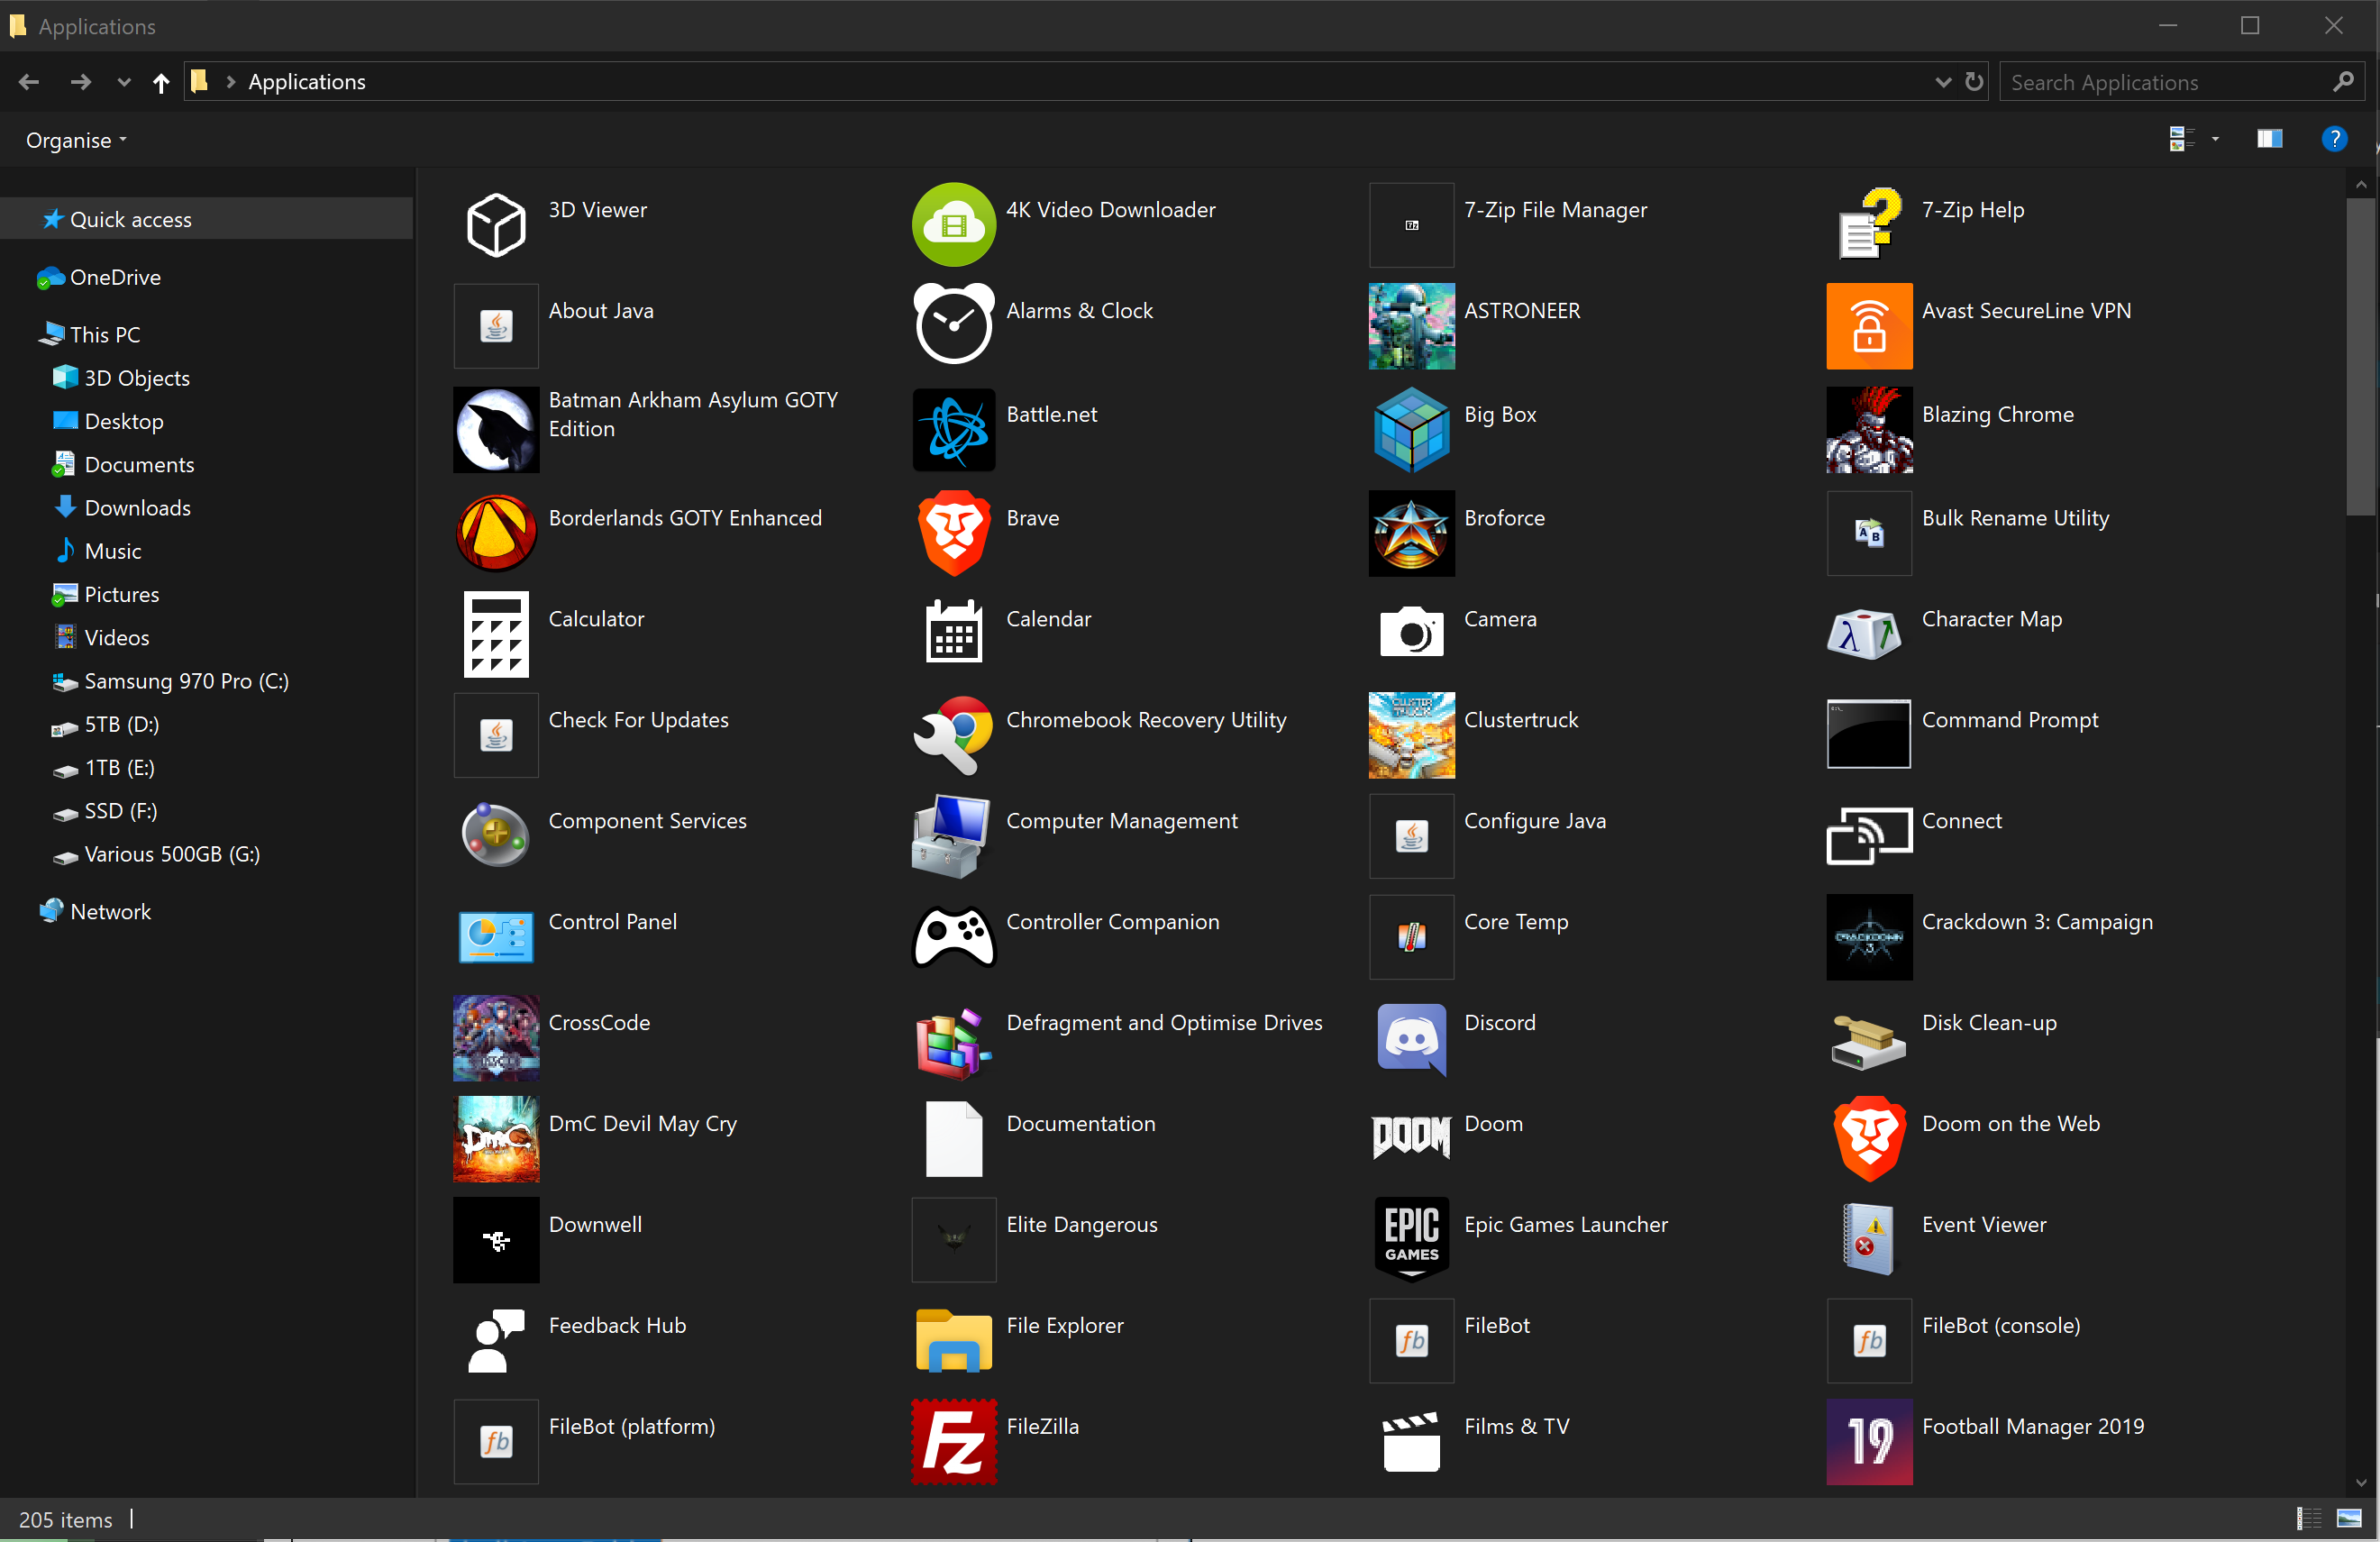Image resolution: width=2380 pixels, height=1542 pixels.
Task: Click the navigation history dropdown arrow
Action: (x=122, y=81)
